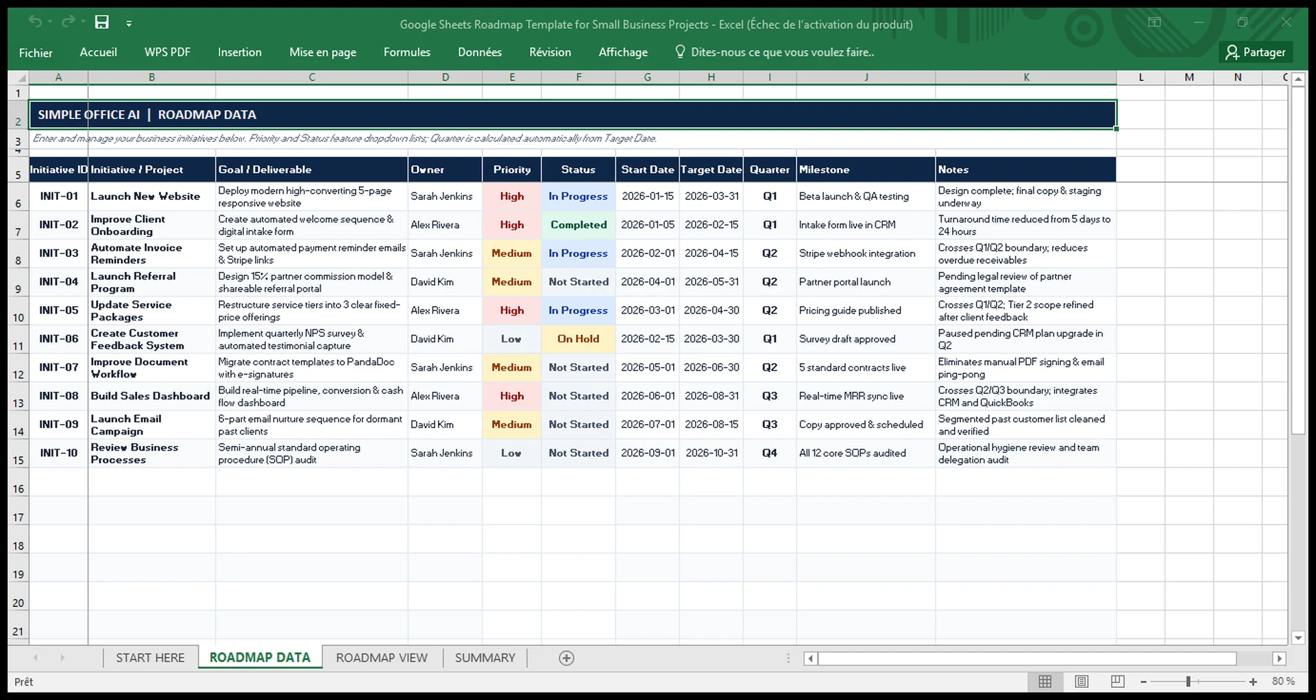Select the 'Priority' column header cell
This screenshot has height=700, width=1316.
click(x=512, y=170)
